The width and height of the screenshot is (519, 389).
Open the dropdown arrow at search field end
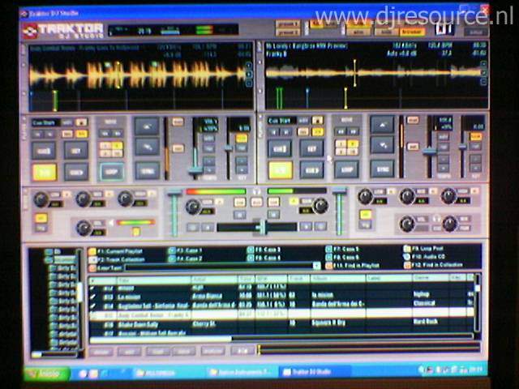click(x=316, y=266)
